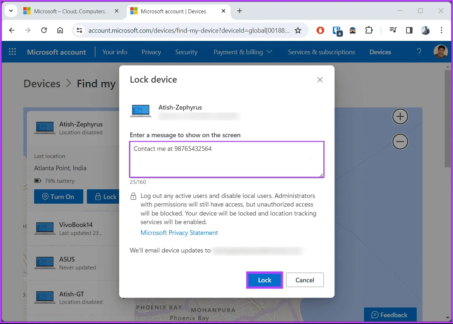This screenshot has height=324, width=453.
Task: Open the account profile picture in header
Action: coord(440,52)
